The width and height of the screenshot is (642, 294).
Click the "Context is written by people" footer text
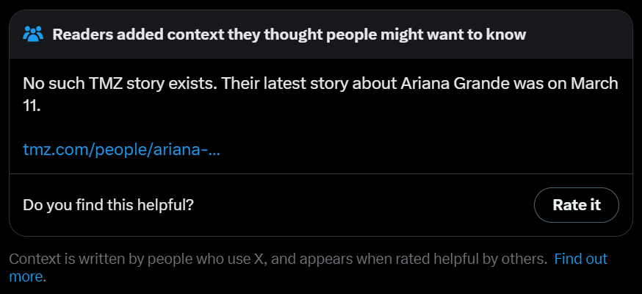110,259
